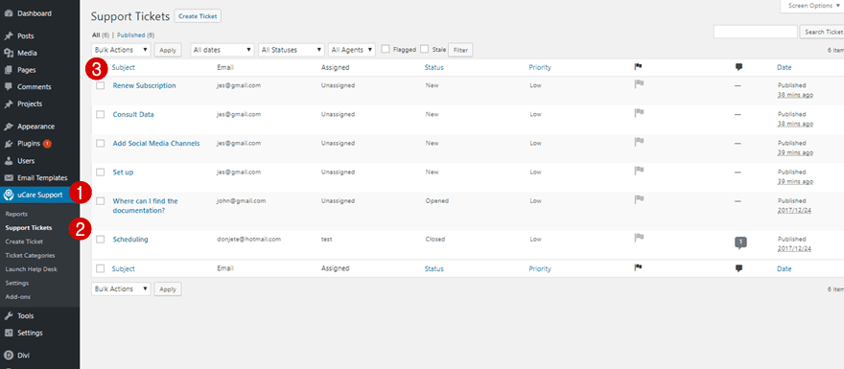Open Launch Help Desk submenu item
Image resolution: width=844 pixels, height=369 pixels.
(x=32, y=269)
